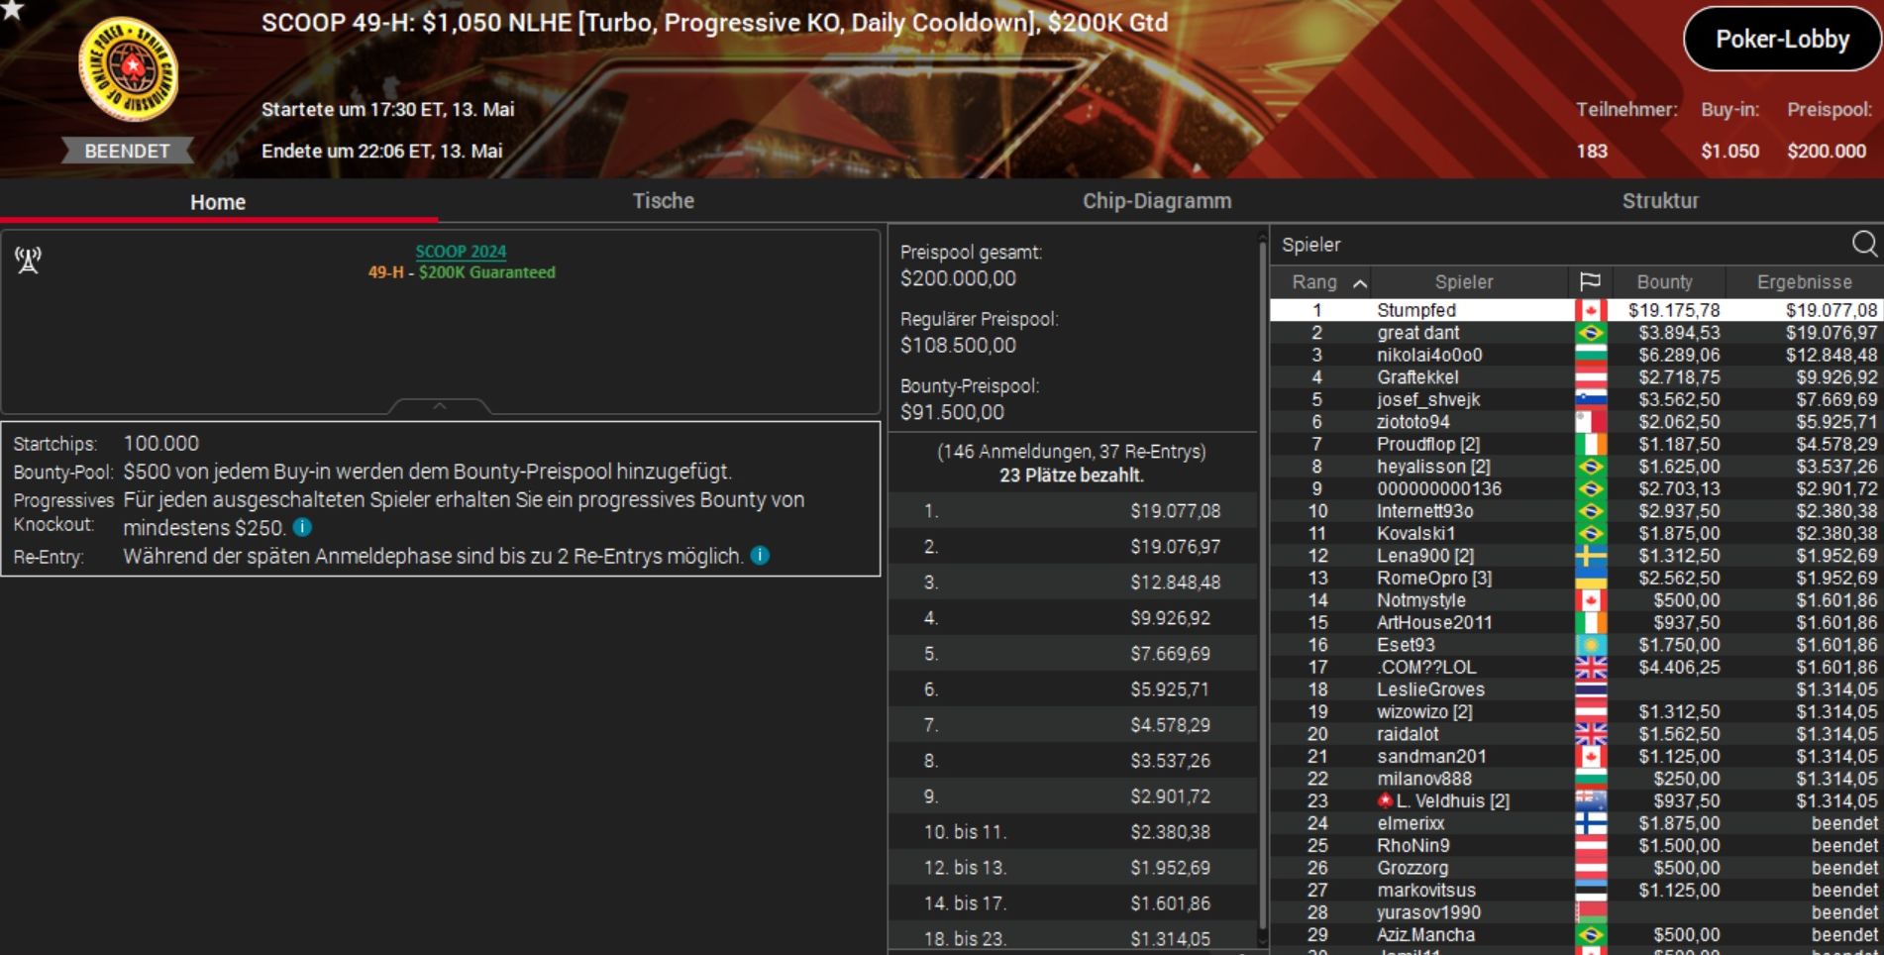1884x955 pixels.
Task: Open the Progressive Knockout info icon
Action: (303, 528)
